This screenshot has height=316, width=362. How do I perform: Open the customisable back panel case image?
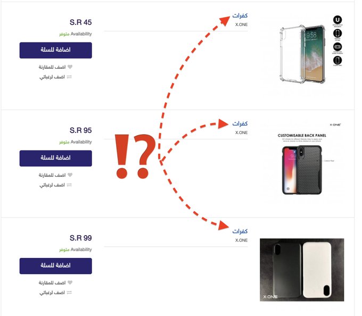pos(302,159)
